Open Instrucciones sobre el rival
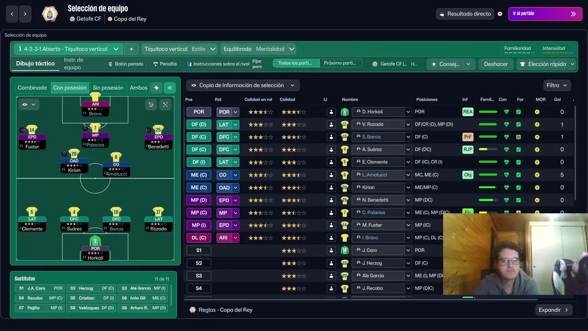The height and width of the screenshot is (331, 588). tap(218, 64)
